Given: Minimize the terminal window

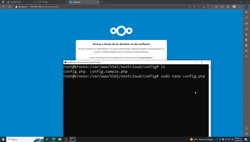Looking at the screenshot, I should coord(196,62).
